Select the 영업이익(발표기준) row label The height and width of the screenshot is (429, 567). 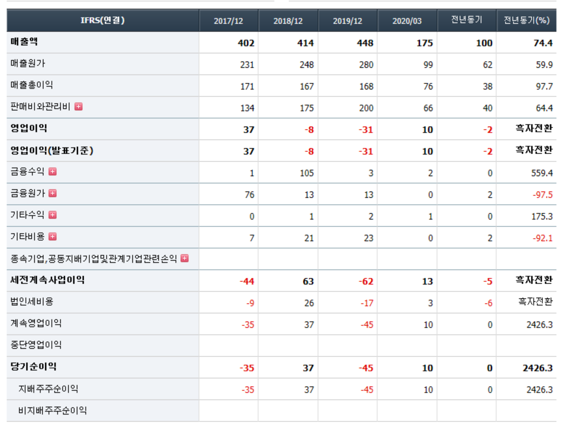click(52, 150)
